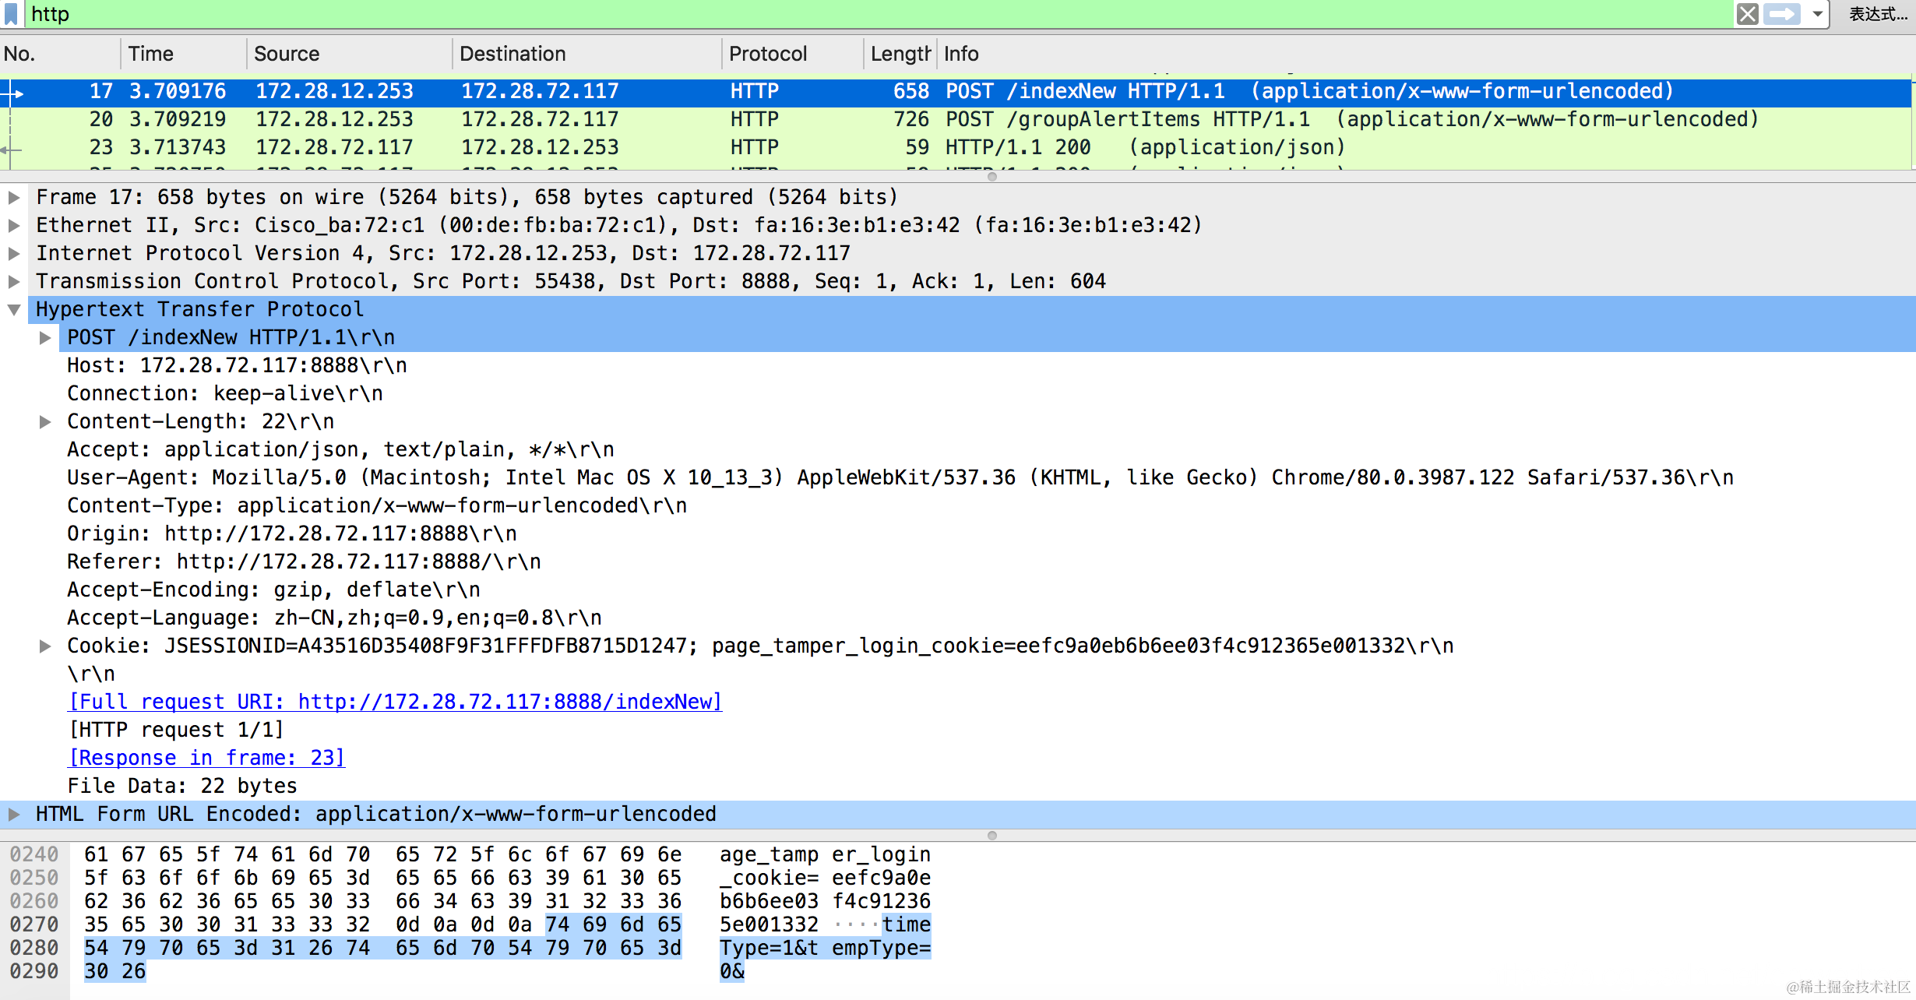Expand Transmission Control Protocol section
1916x1000 pixels.
(14, 282)
